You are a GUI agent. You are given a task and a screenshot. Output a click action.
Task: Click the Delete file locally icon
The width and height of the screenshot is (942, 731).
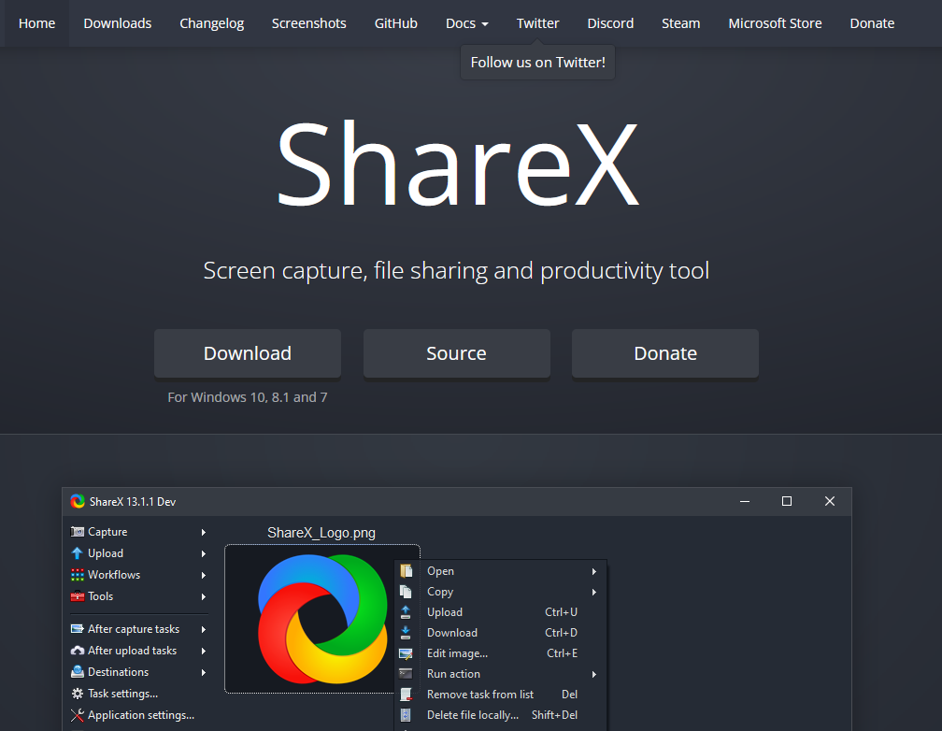pos(407,715)
